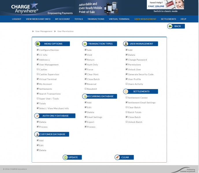Screen dimensions: 199x173
Task: Click the Auth Only Database section header
Action: coord(55,116)
